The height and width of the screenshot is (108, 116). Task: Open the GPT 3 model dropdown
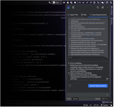pos(105,99)
